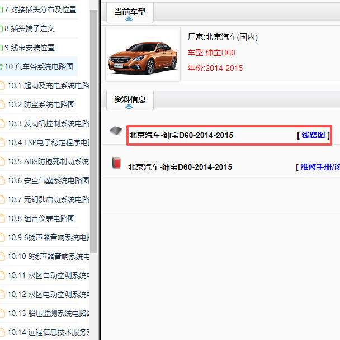Screen dimensions: 340x340
Task: Select the 当前车型 tab
Action: pos(130,13)
